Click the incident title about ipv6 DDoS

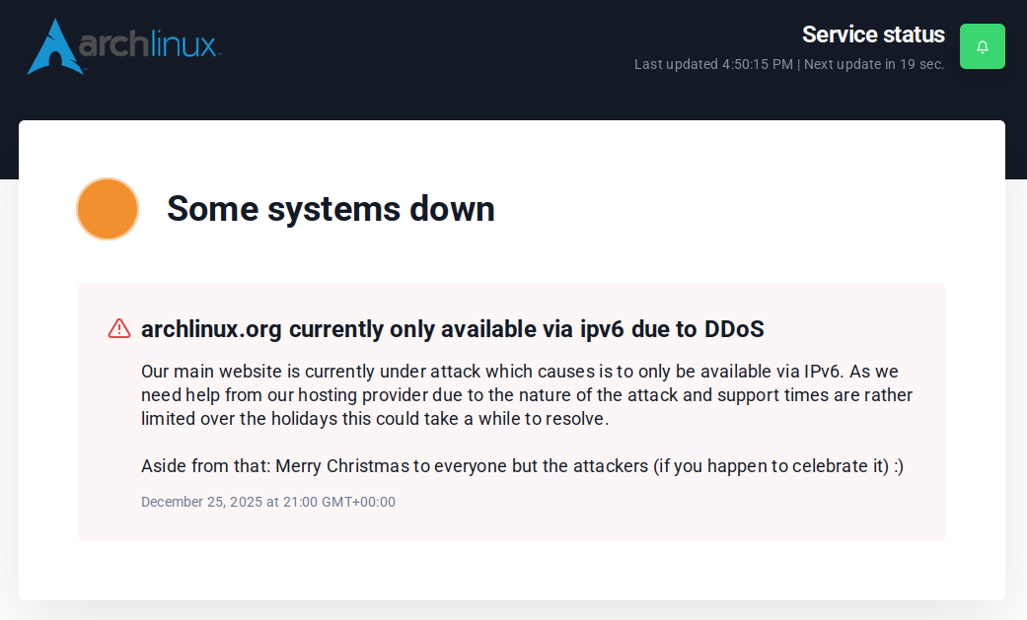click(452, 329)
